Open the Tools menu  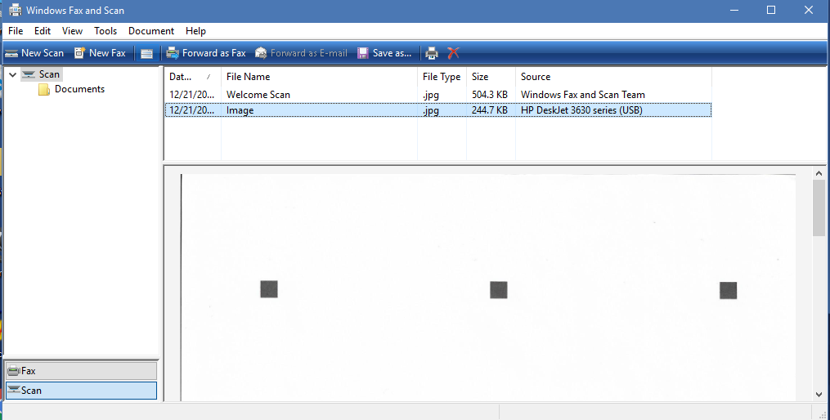(x=105, y=31)
